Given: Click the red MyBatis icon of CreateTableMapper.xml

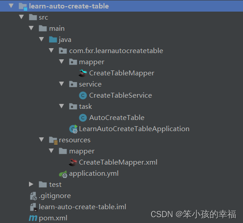Looking at the screenshot, I should [x=73, y=162].
